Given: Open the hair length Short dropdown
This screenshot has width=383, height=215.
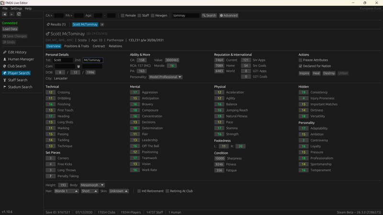Looking at the screenshot, I should pos(90,191).
